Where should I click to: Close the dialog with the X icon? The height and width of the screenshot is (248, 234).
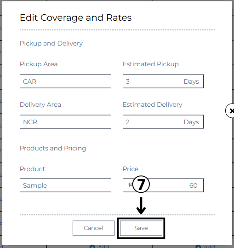(231, 111)
